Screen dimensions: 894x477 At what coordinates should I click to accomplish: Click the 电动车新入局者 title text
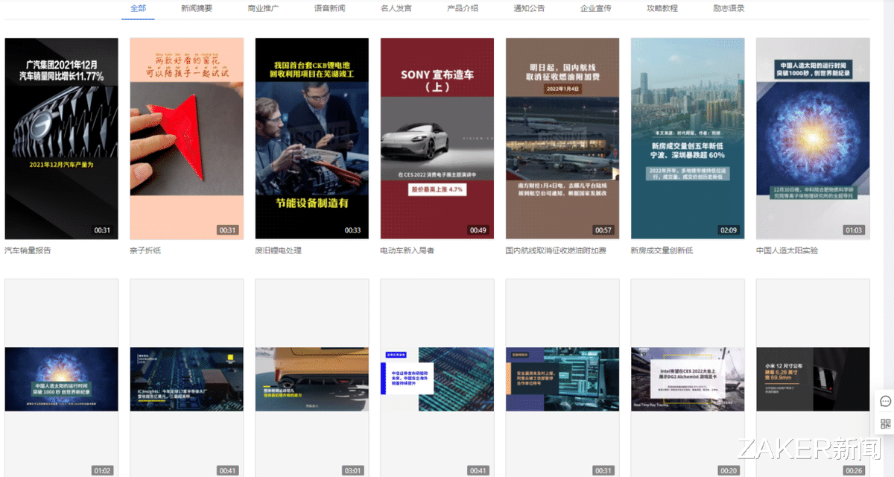coord(408,250)
